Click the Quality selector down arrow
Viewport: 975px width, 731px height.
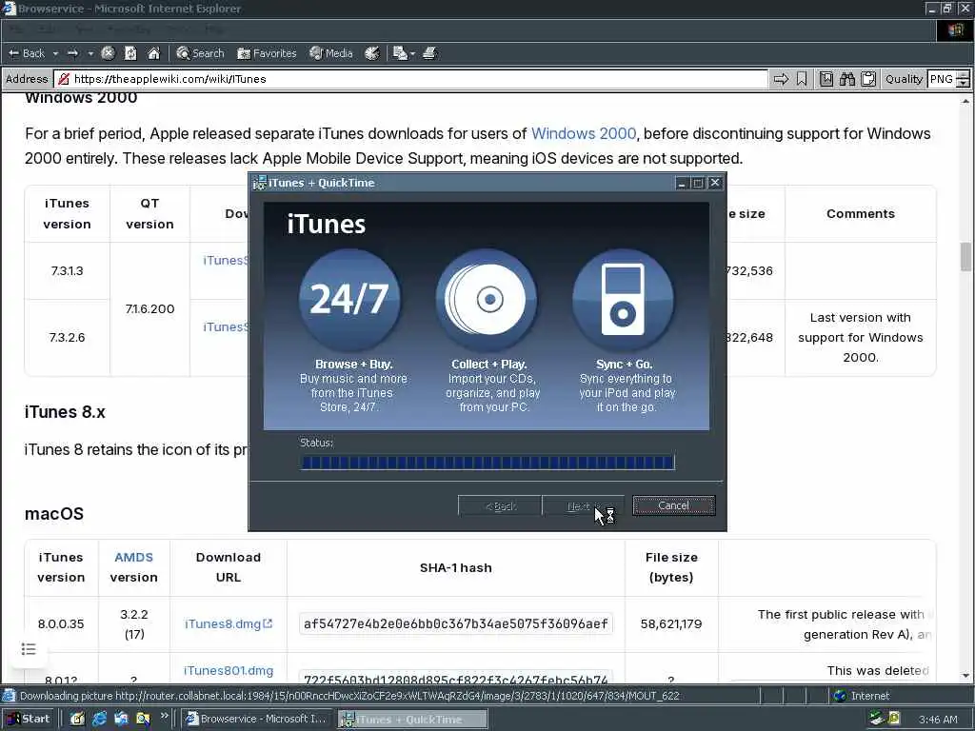pyautogui.click(x=964, y=83)
